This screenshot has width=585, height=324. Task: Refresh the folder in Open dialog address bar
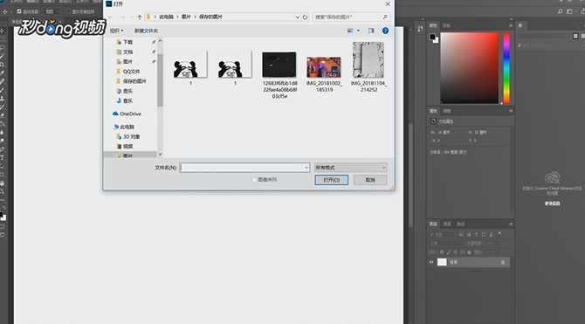click(x=306, y=17)
